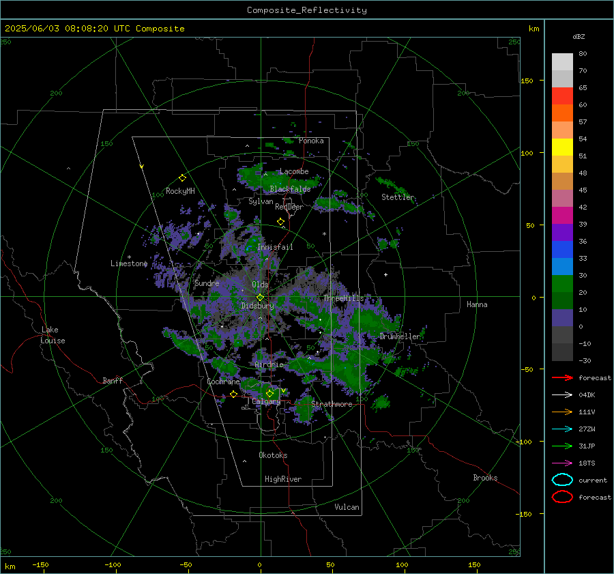The width and height of the screenshot is (614, 574).
Task: Click the Sylvan label on the map
Action: pyautogui.click(x=261, y=201)
